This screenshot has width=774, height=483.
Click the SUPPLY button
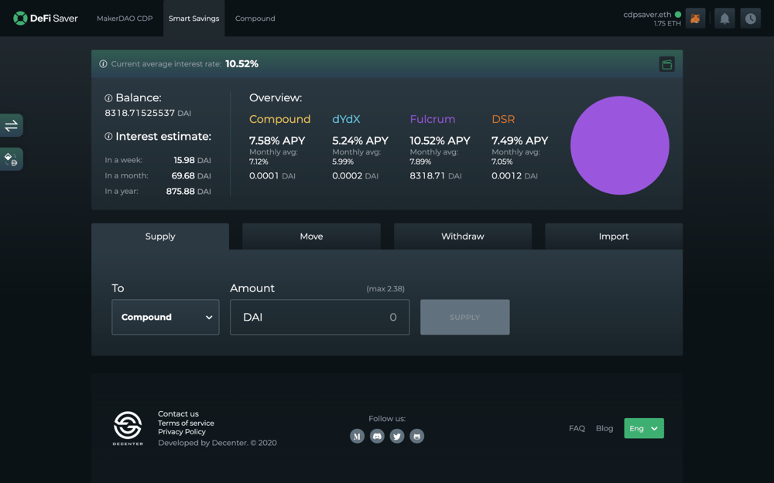tap(464, 317)
